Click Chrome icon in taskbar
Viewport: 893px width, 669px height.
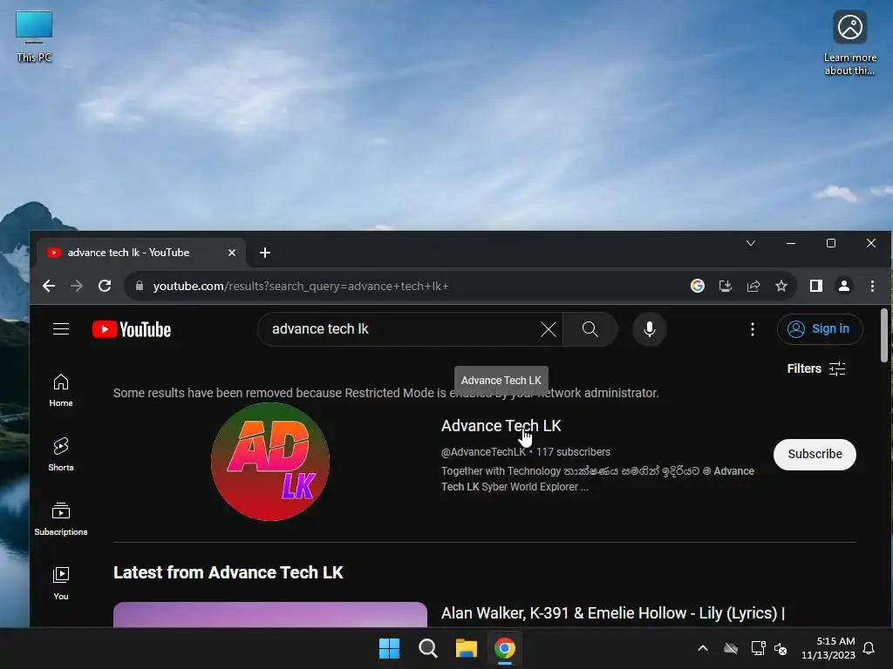click(x=505, y=648)
